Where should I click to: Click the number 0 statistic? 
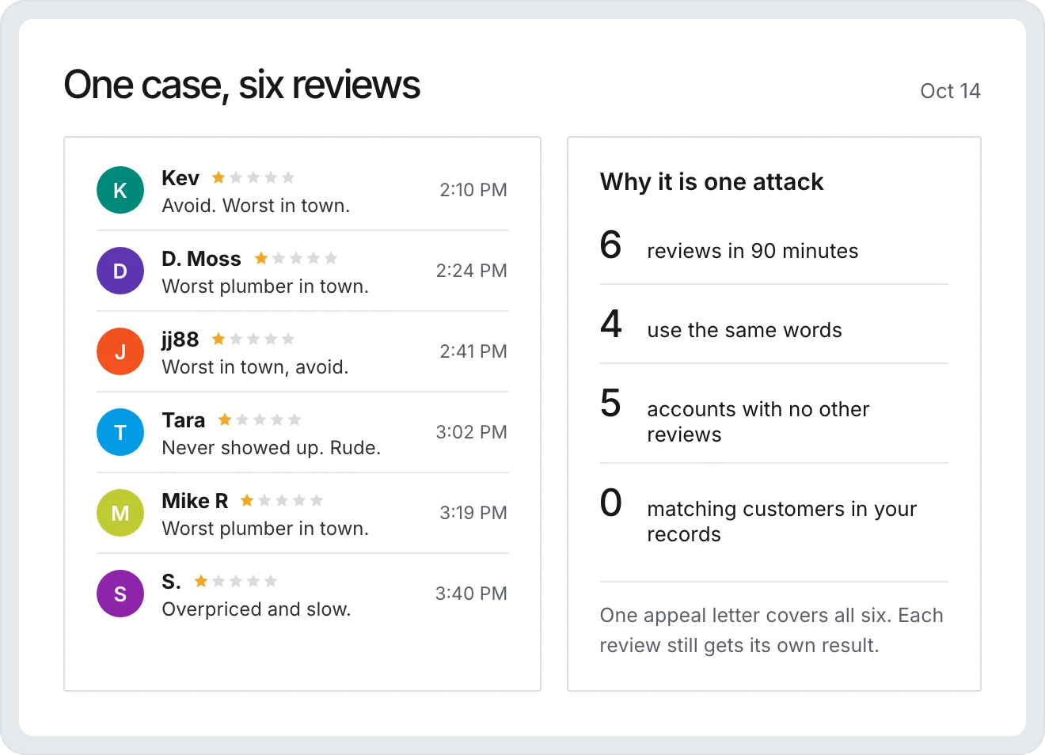tap(611, 503)
